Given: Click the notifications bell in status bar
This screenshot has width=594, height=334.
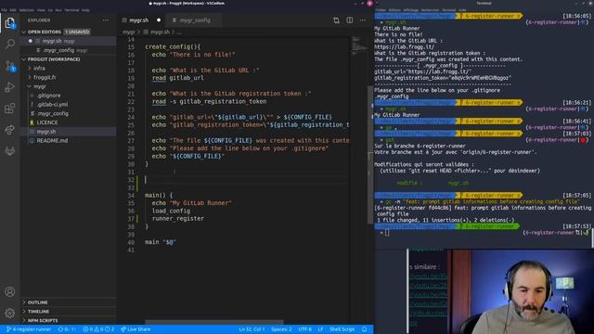Looking at the screenshot, I should pyautogui.click(x=365, y=329).
